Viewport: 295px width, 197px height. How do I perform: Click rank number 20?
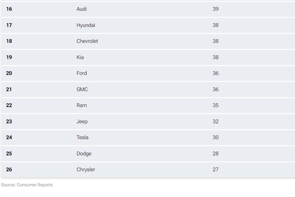(9, 73)
